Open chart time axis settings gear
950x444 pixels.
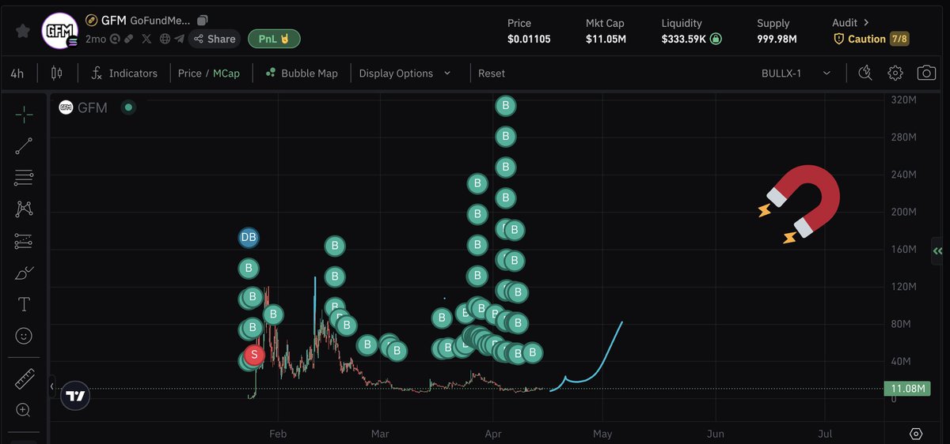pyautogui.click(x=916, y=434)
